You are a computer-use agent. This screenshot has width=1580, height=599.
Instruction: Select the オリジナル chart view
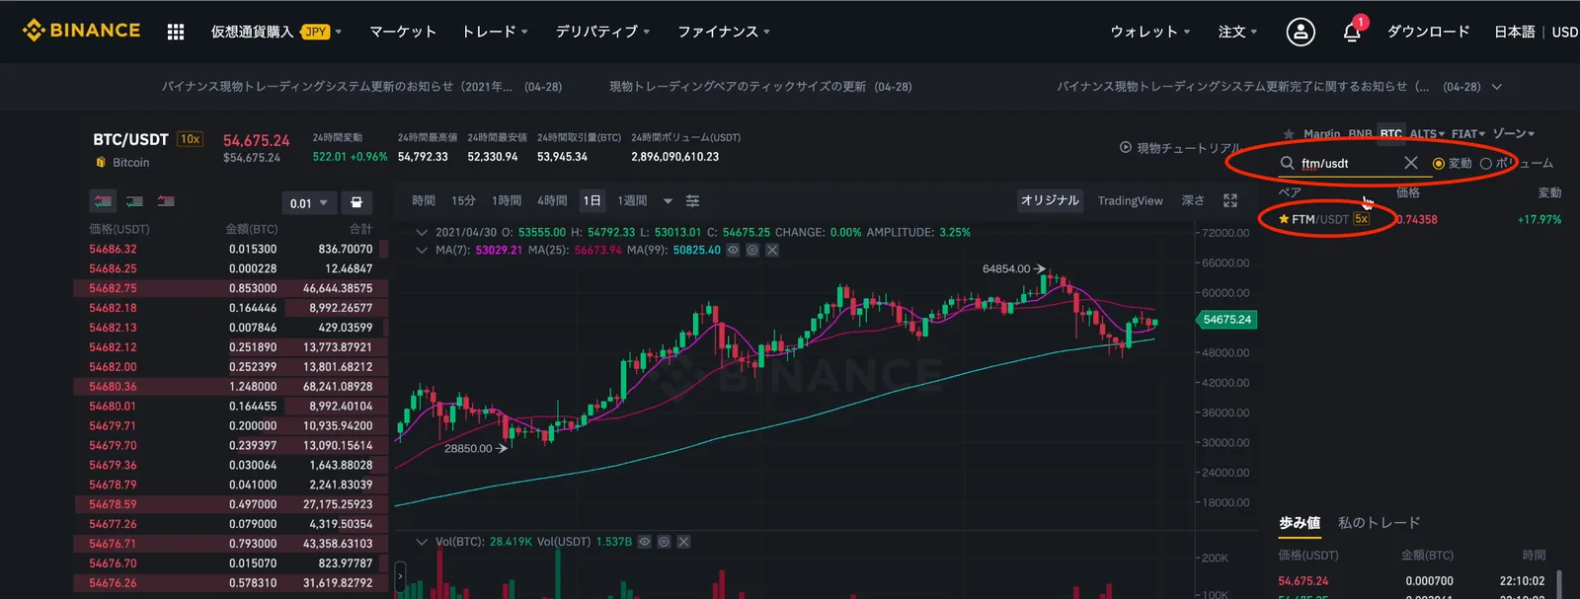point(1050,200)
